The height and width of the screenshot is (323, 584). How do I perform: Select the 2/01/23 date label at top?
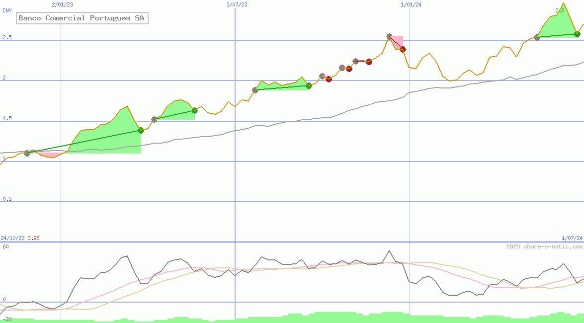tap(62, 4)
